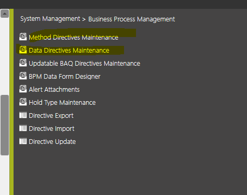Open Hold Type Maintenance
Viewport: 247px width, 195px height.
[x=62, y=103]
